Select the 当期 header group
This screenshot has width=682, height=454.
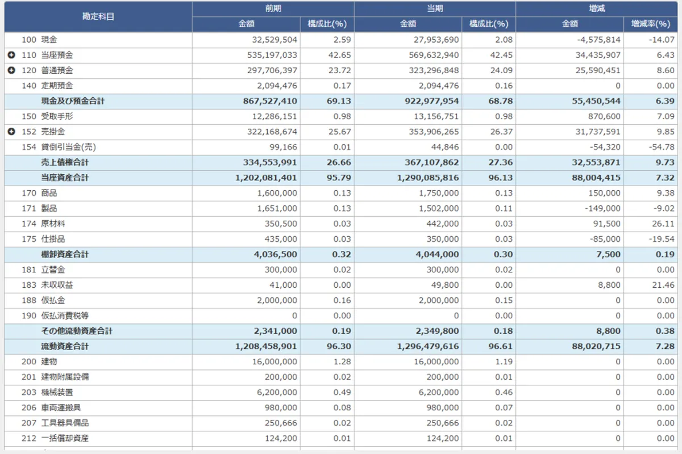(x=435, y=9)
